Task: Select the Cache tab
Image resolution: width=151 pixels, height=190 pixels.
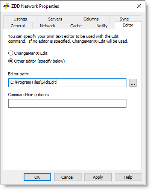Action: coord(76,26)
